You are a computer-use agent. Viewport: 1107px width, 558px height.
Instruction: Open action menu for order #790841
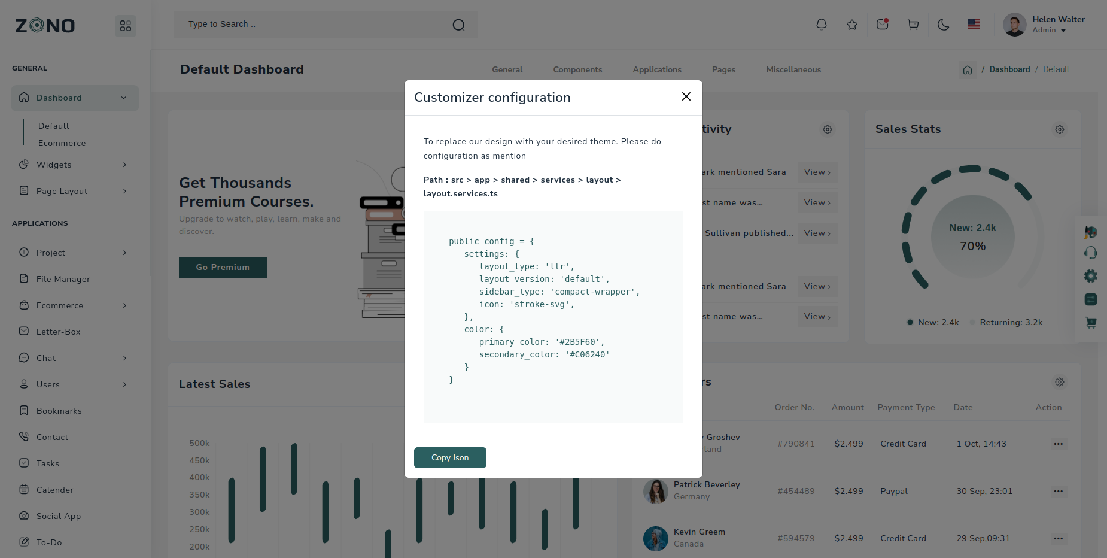[1058, 444]
